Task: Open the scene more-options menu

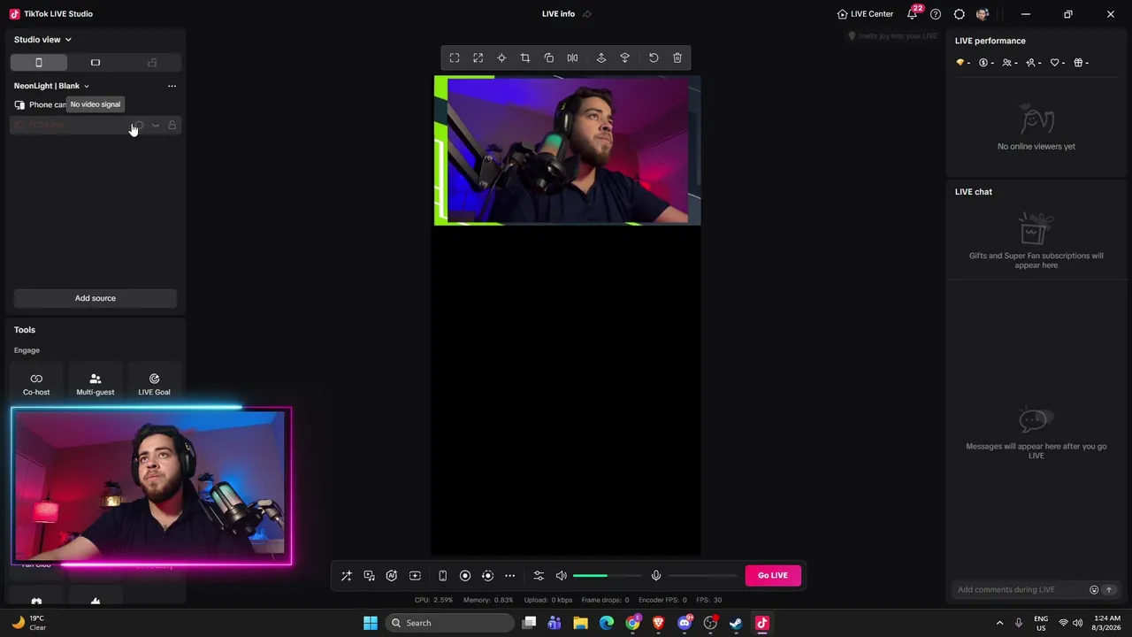Action: 172,86
